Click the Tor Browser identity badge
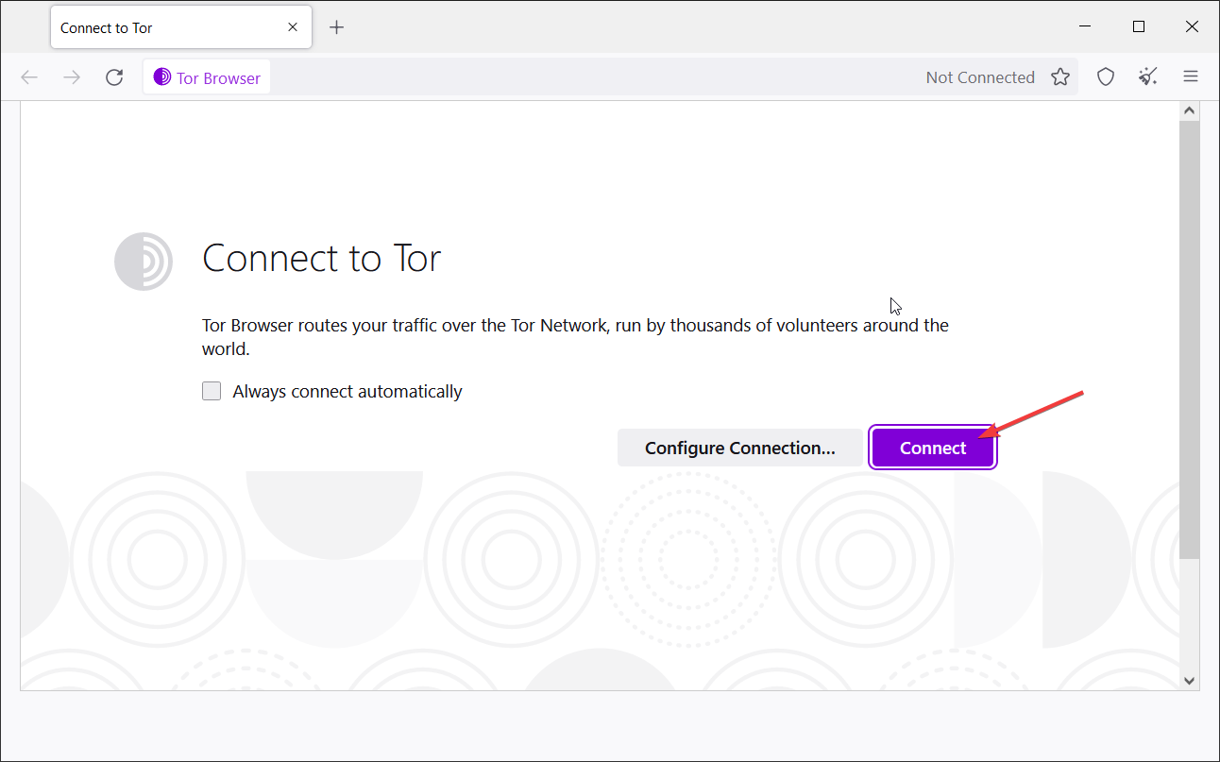1220x762 pixels. pyautogui.click(x=207, y=77)
